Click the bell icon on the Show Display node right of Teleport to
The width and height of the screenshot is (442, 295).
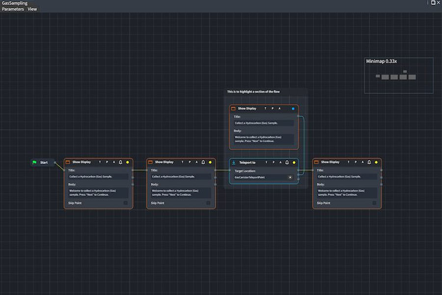tap(369, 162)
